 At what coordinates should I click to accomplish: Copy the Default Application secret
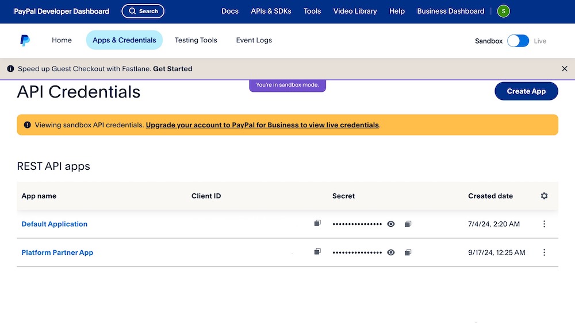pyautogui.click(x=408, y=224)
